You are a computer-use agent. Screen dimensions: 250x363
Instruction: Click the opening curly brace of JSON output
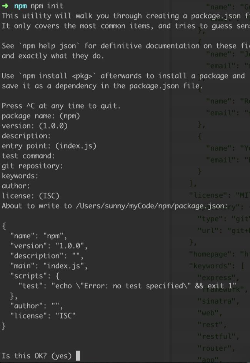click(x=4, y=226)
